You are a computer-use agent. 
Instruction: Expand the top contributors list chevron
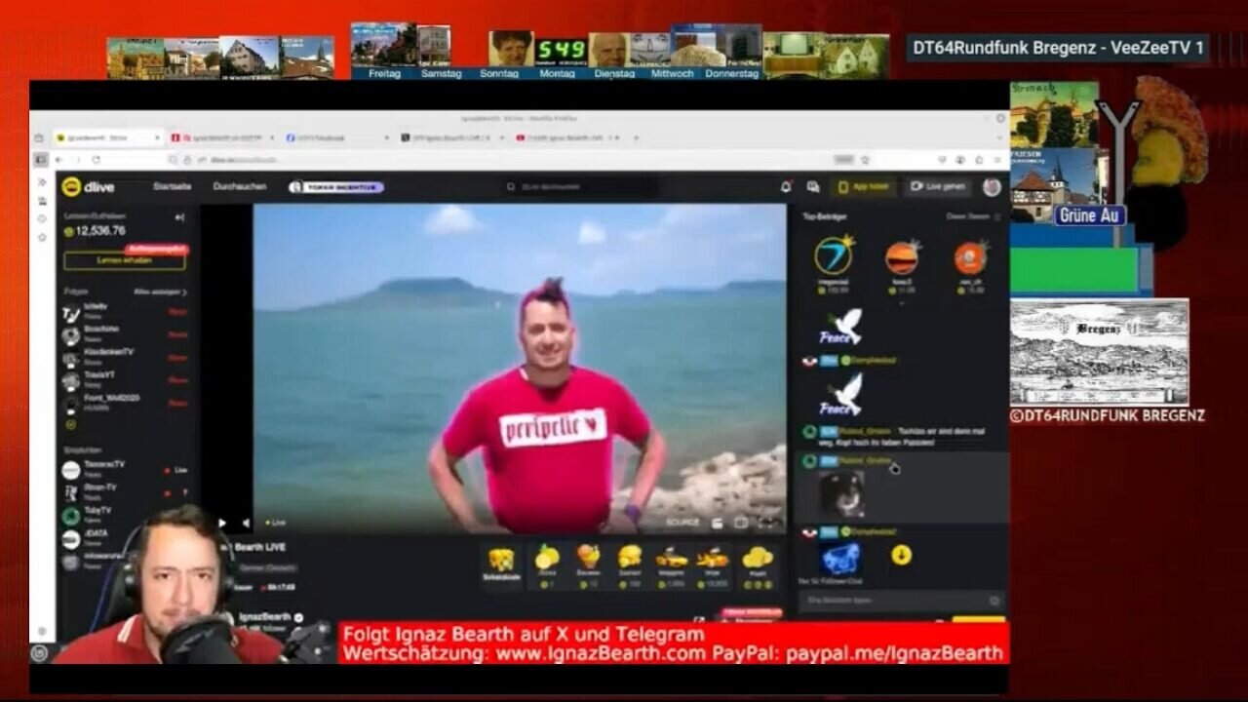click(902, 303)
